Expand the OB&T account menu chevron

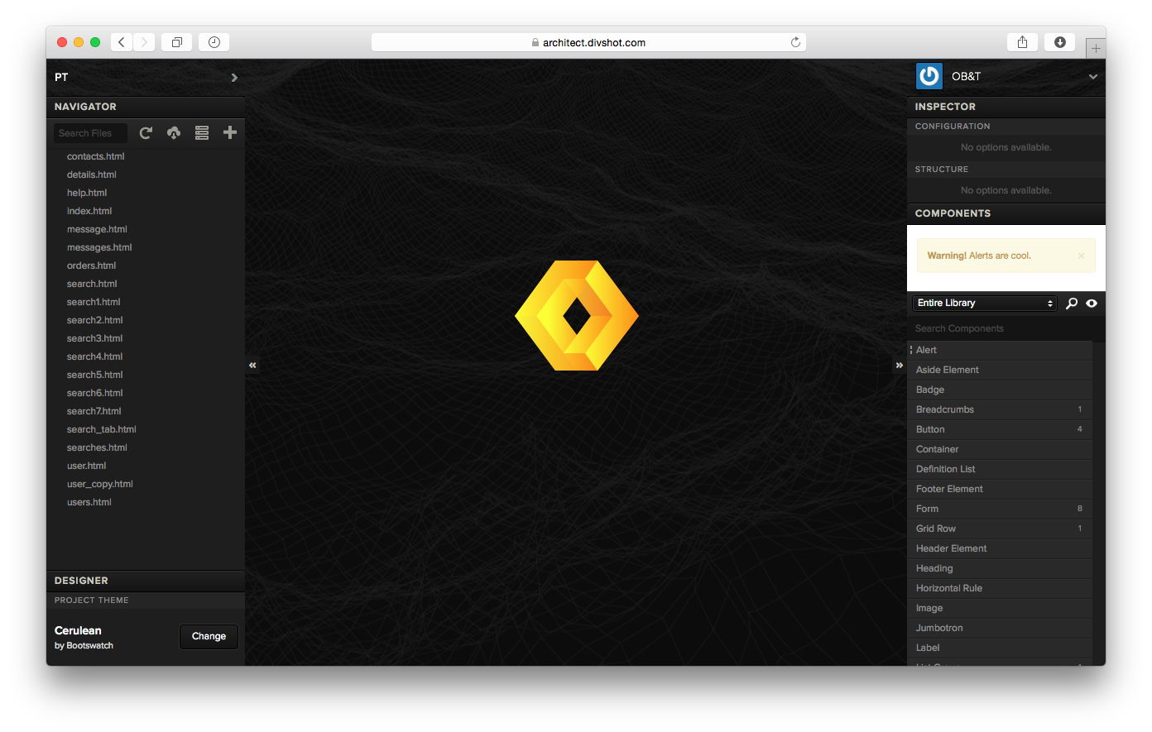[x=1092, y=77]
